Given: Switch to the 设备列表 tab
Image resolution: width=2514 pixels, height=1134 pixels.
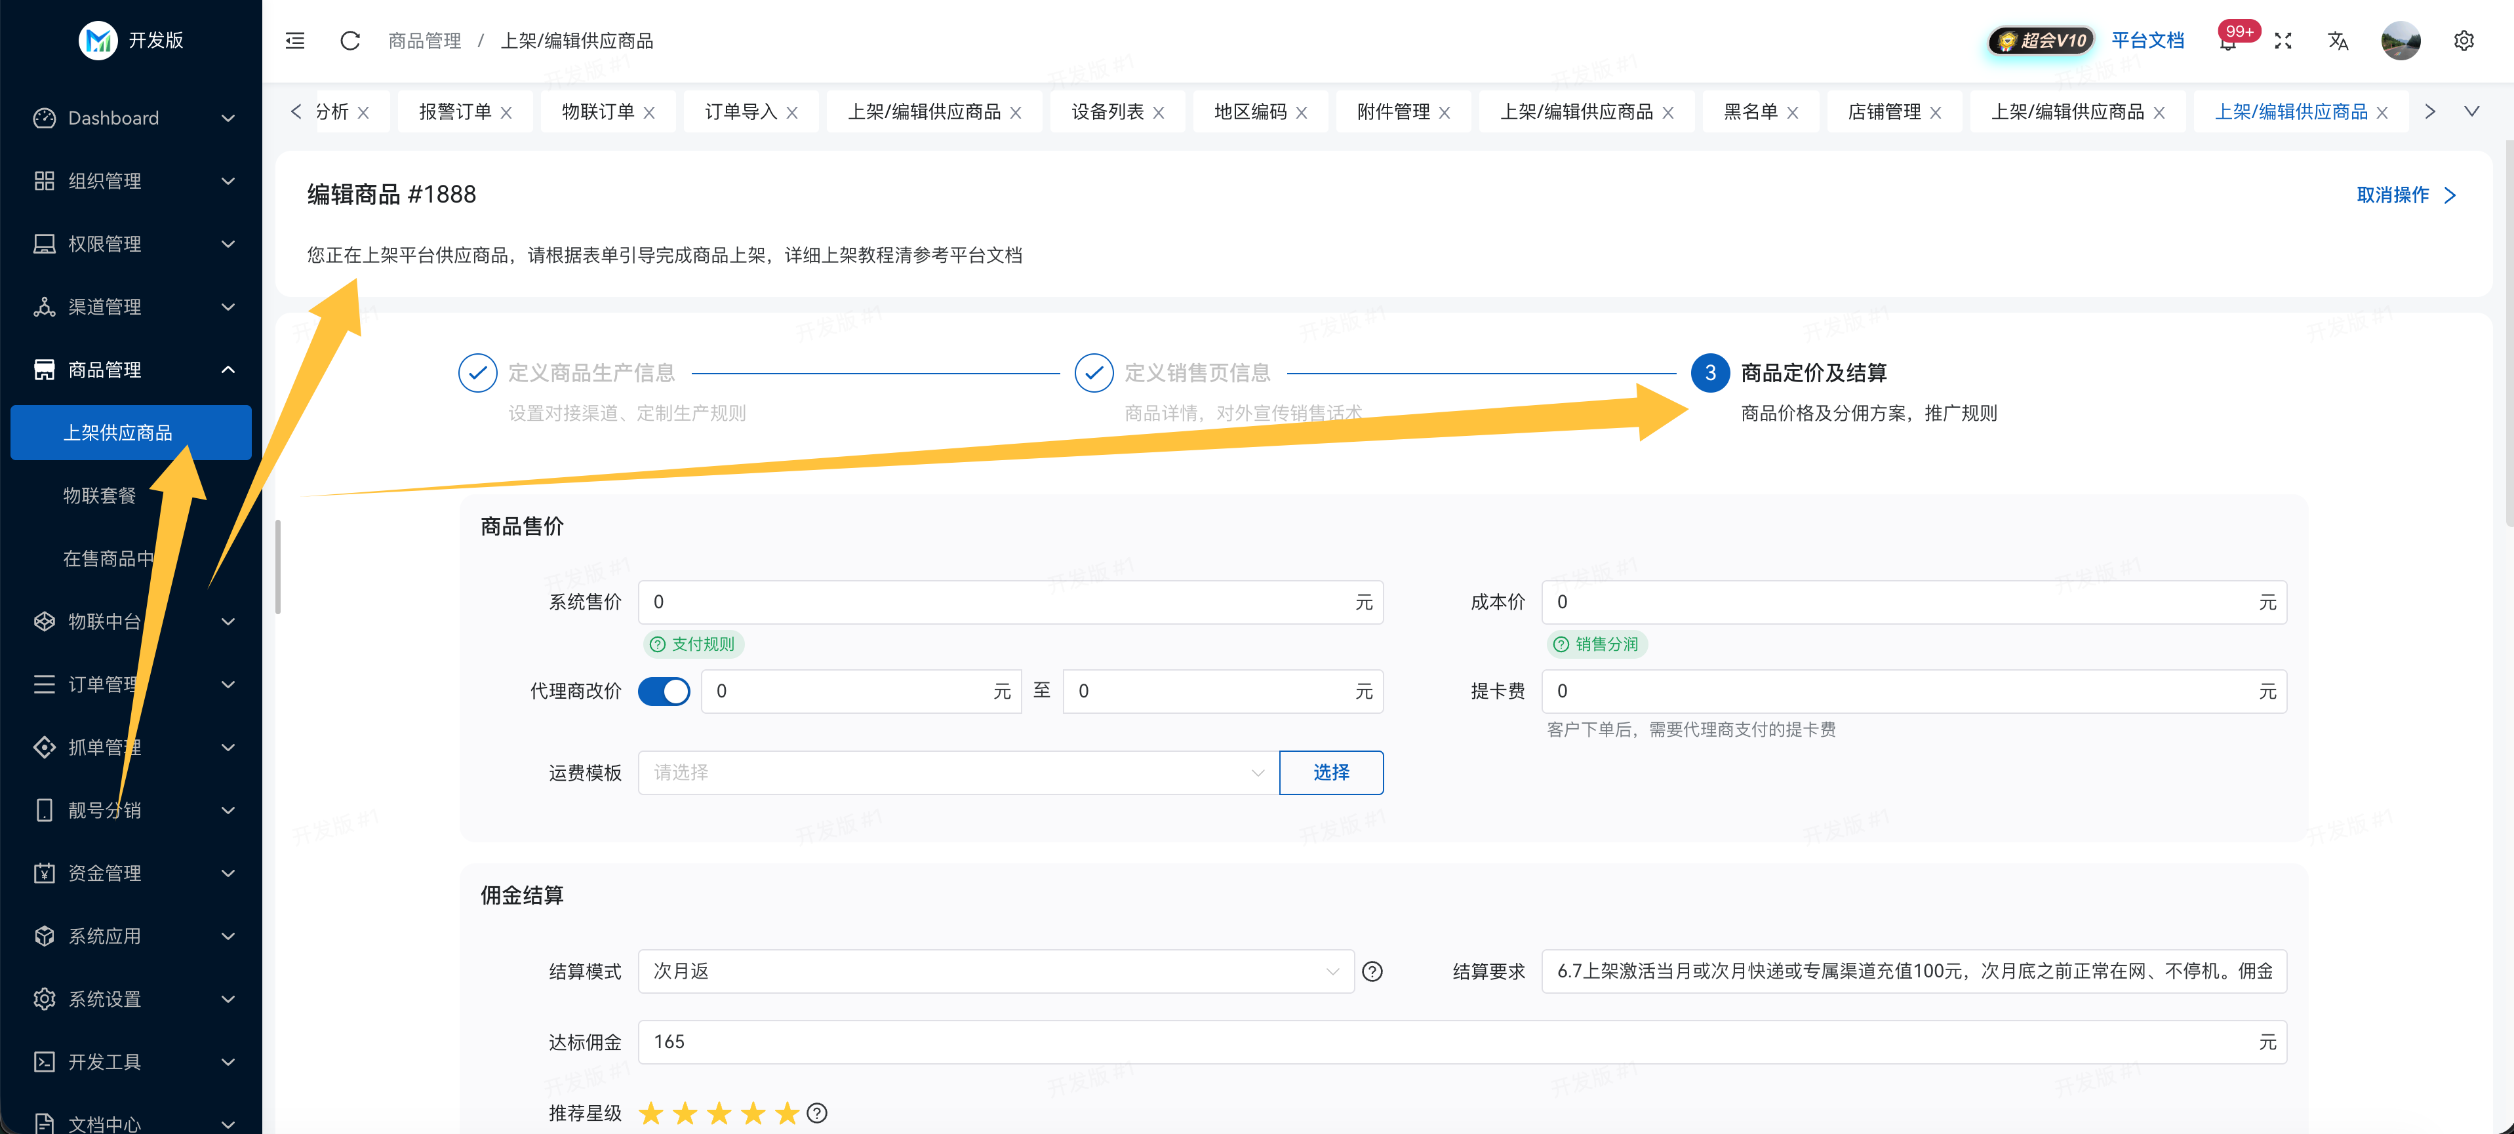Looking at the screenshot, I should (x=1107, y=111).
